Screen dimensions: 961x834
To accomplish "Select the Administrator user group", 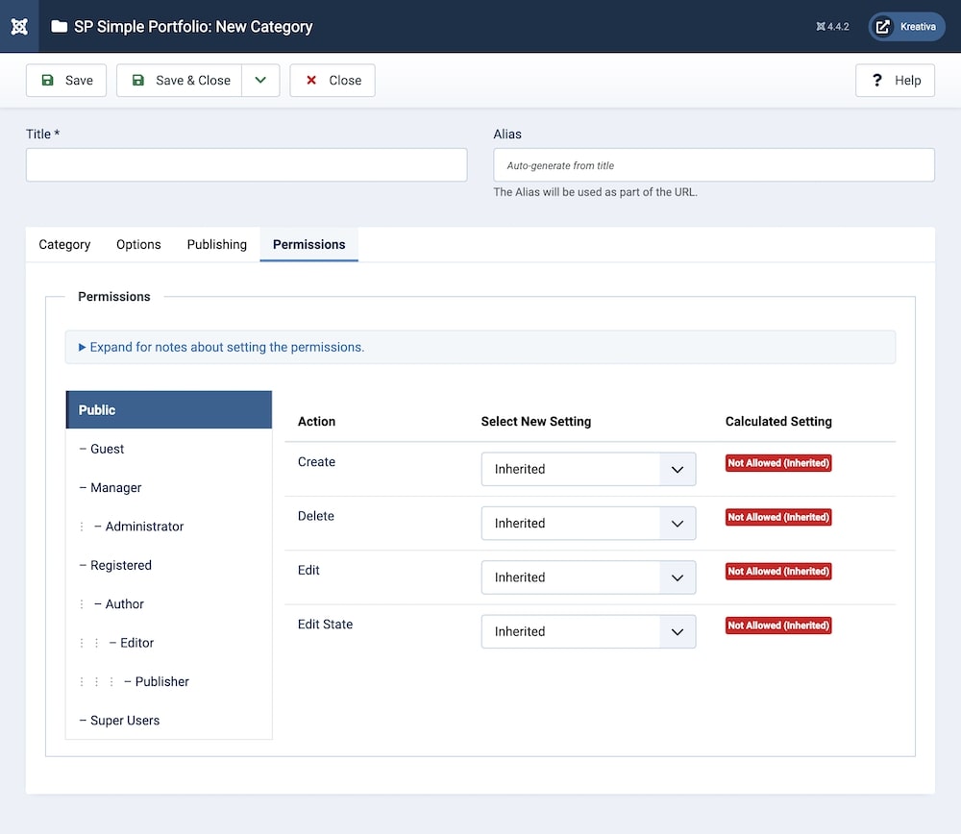I will click(x=144, y=527).
